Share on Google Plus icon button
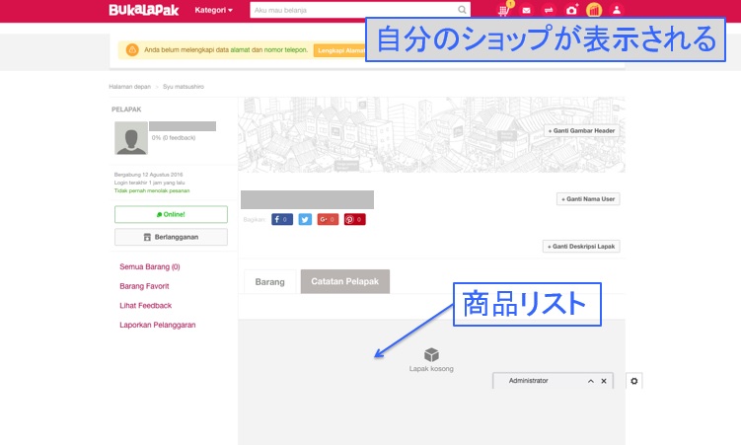 click(328, 219)
